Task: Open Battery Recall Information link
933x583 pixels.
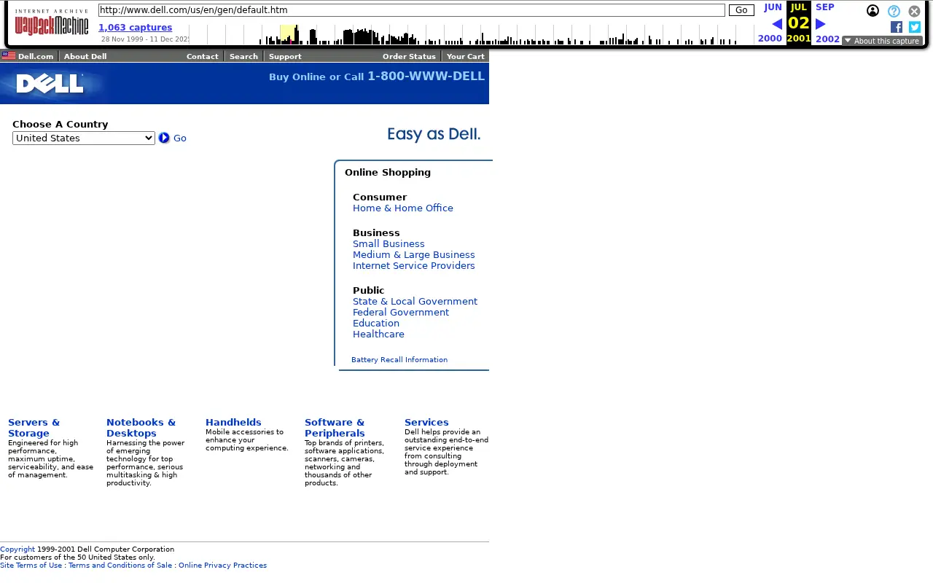Action: pyautogui.click(x=399, y=360)
